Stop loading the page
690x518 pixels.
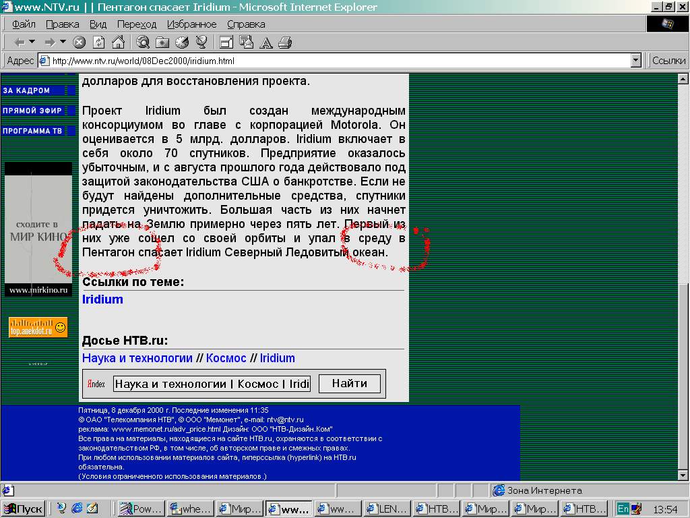80,42
